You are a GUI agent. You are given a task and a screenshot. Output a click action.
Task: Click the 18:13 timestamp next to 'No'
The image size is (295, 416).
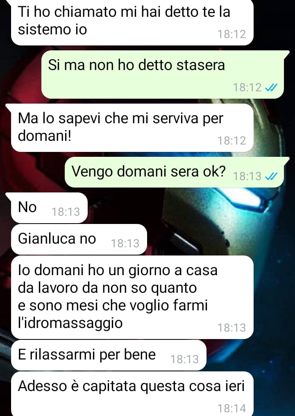(66, 212)
